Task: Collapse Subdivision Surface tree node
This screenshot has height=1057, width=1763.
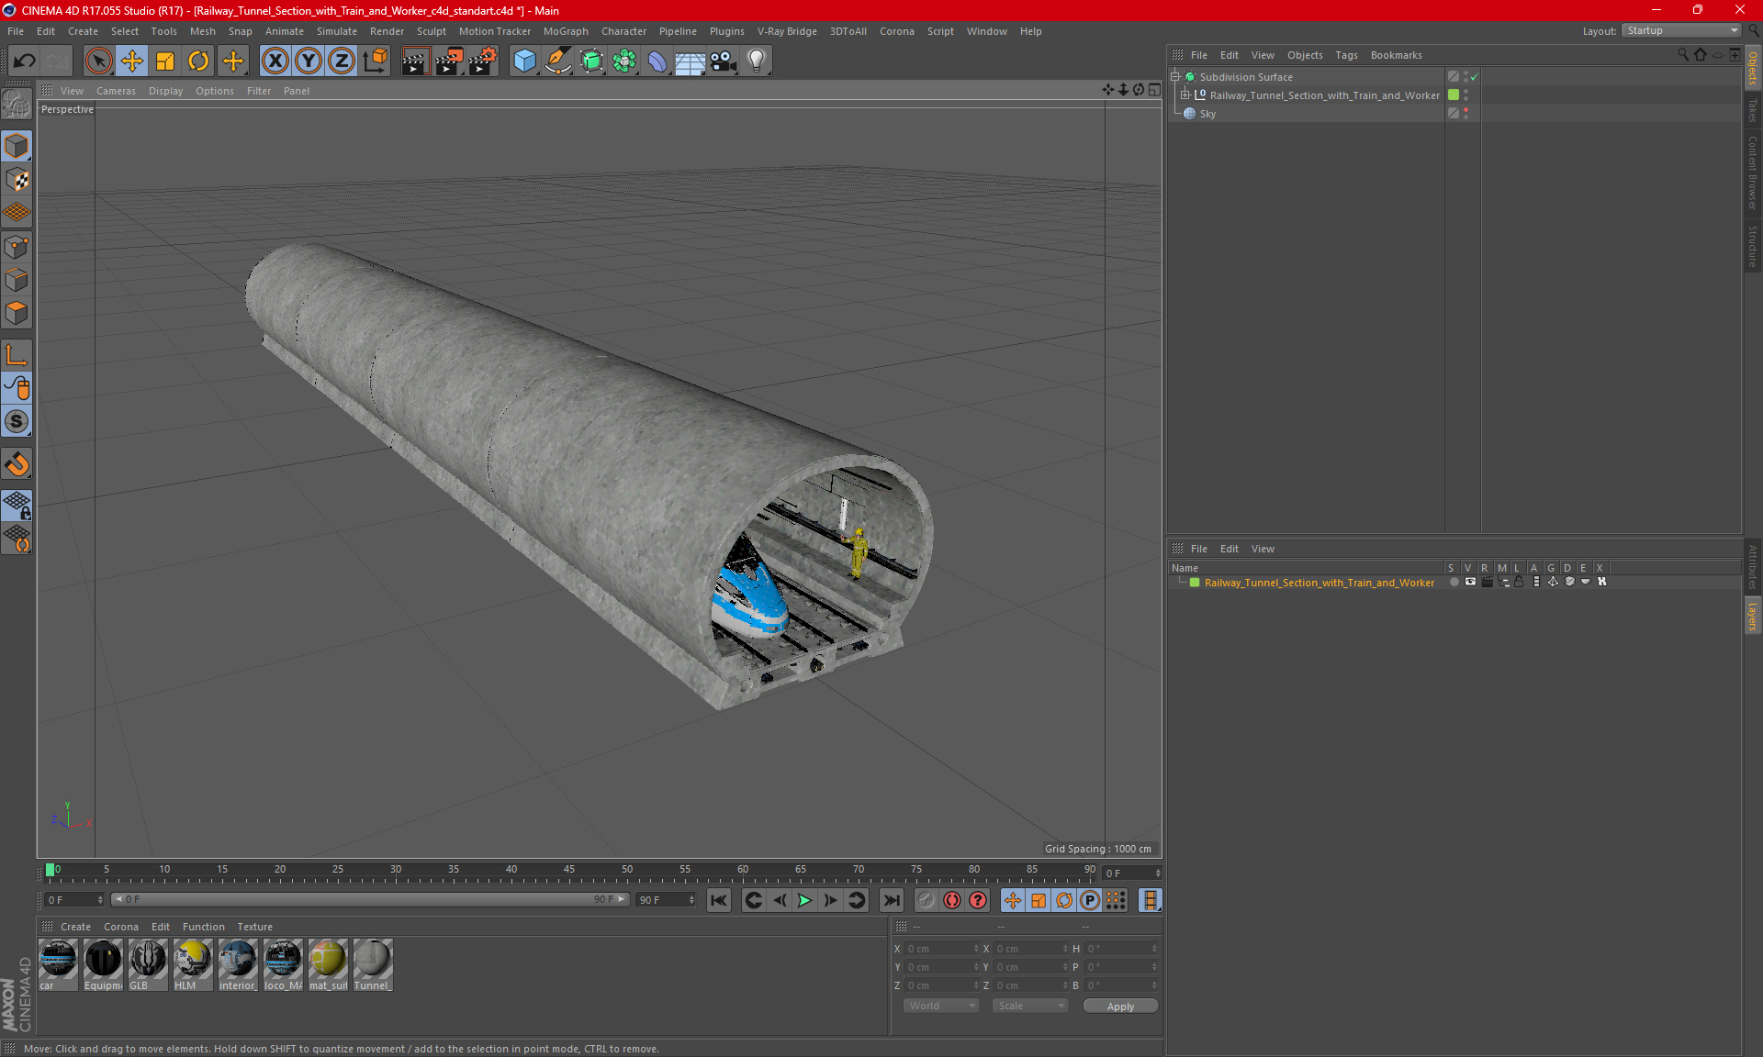Action: click(1174, 77)
